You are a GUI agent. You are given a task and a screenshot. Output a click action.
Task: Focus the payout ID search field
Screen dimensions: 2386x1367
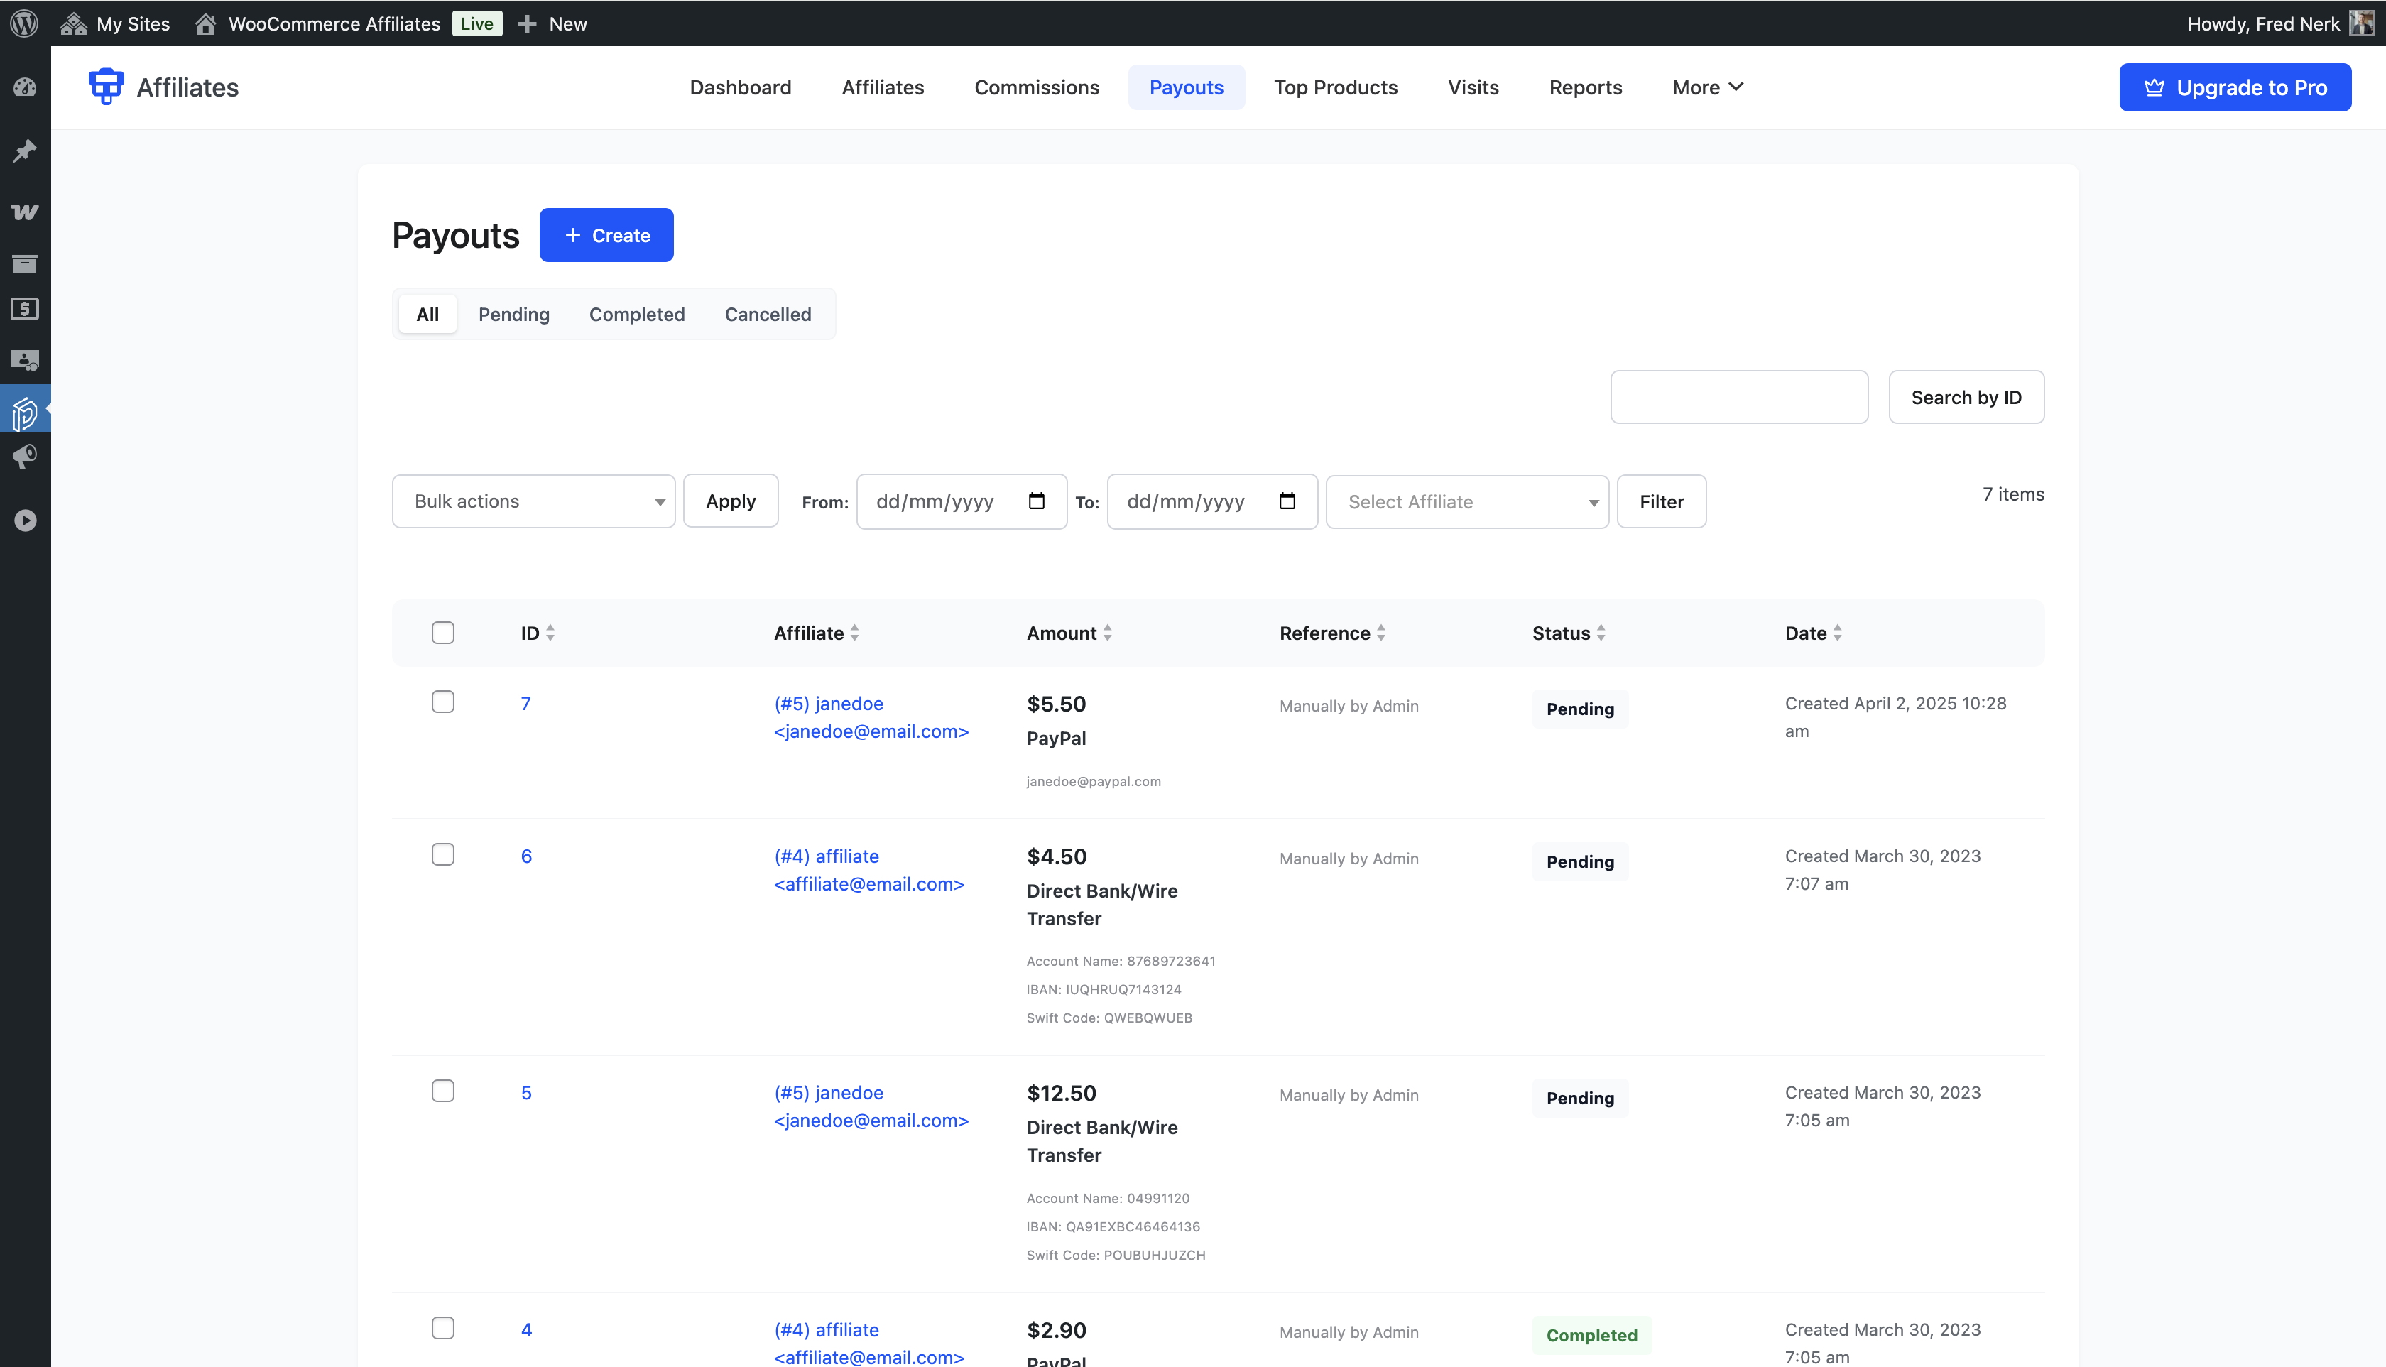(x=1738, y=397)
